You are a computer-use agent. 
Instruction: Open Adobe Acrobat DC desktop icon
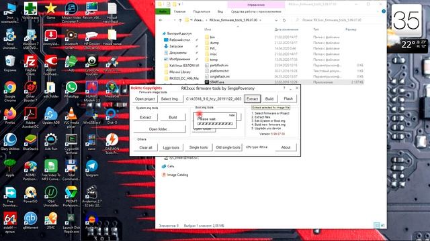30,118
